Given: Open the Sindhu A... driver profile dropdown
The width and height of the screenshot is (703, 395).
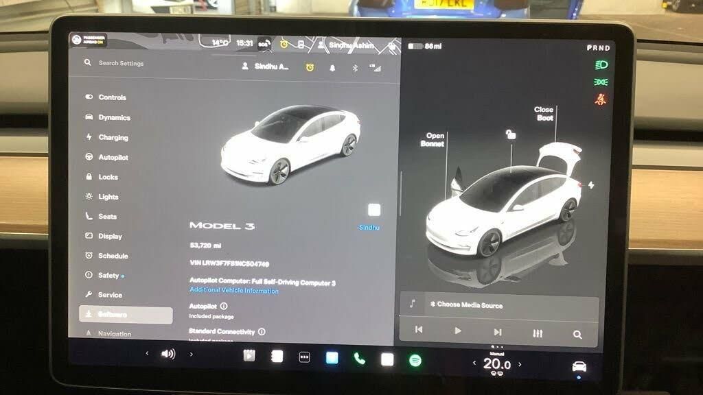Looking at the screenshot, I should point(265,67).
